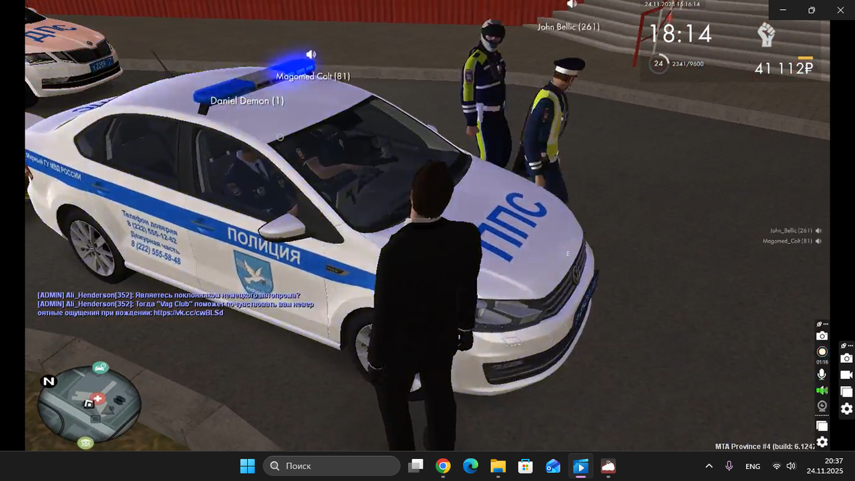Viewport: 855px width, 481px height.
Task: Click the Поиск taskbar search box
Action: (x=332, y=466)
